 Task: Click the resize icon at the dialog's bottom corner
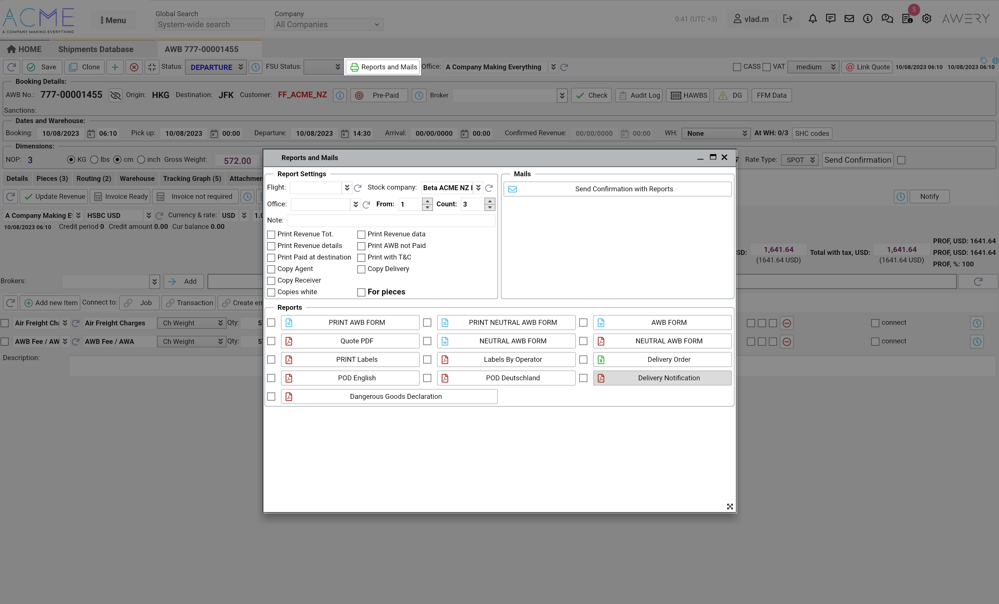(x=730, y=506)
